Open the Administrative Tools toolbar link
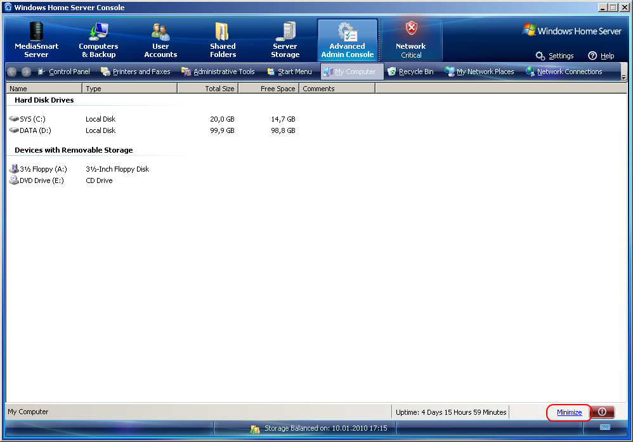This screenshot has width=633, height=442. tap(224, 72)
